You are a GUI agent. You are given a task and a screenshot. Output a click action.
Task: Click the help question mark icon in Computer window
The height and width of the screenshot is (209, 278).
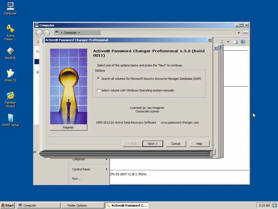243,42
